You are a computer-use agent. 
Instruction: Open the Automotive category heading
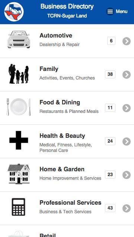[56, 36]
